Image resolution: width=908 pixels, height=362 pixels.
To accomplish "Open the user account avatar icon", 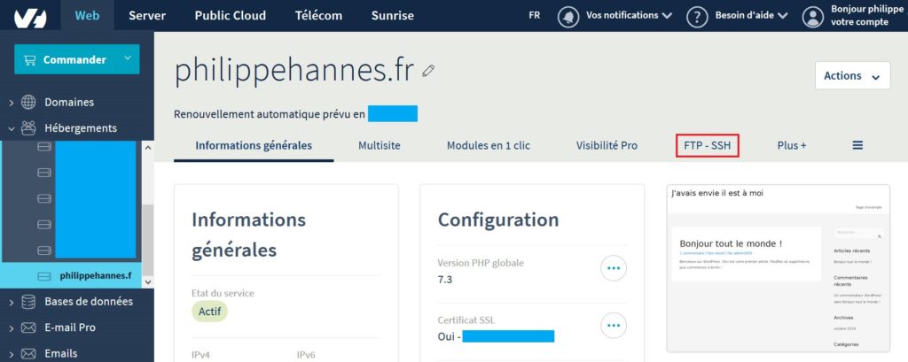I will [x=812, y=16].
